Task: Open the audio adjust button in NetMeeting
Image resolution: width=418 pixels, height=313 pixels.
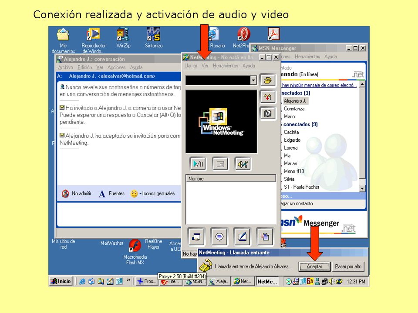Action: point(243,164)
